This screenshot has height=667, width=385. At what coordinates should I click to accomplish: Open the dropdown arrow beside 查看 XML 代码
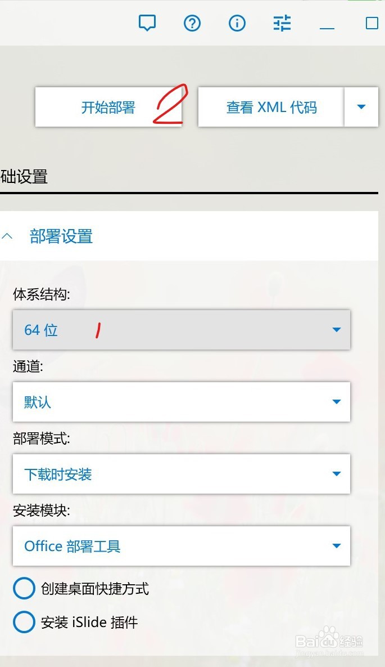click(361, 107)
